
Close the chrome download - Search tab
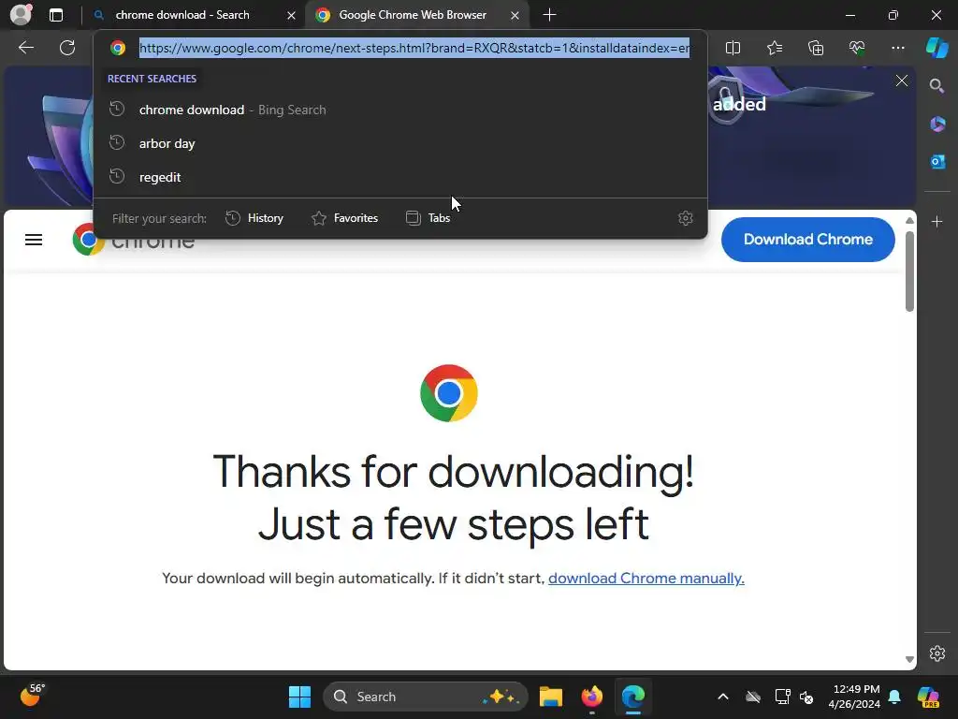click(x=292, y=15)
